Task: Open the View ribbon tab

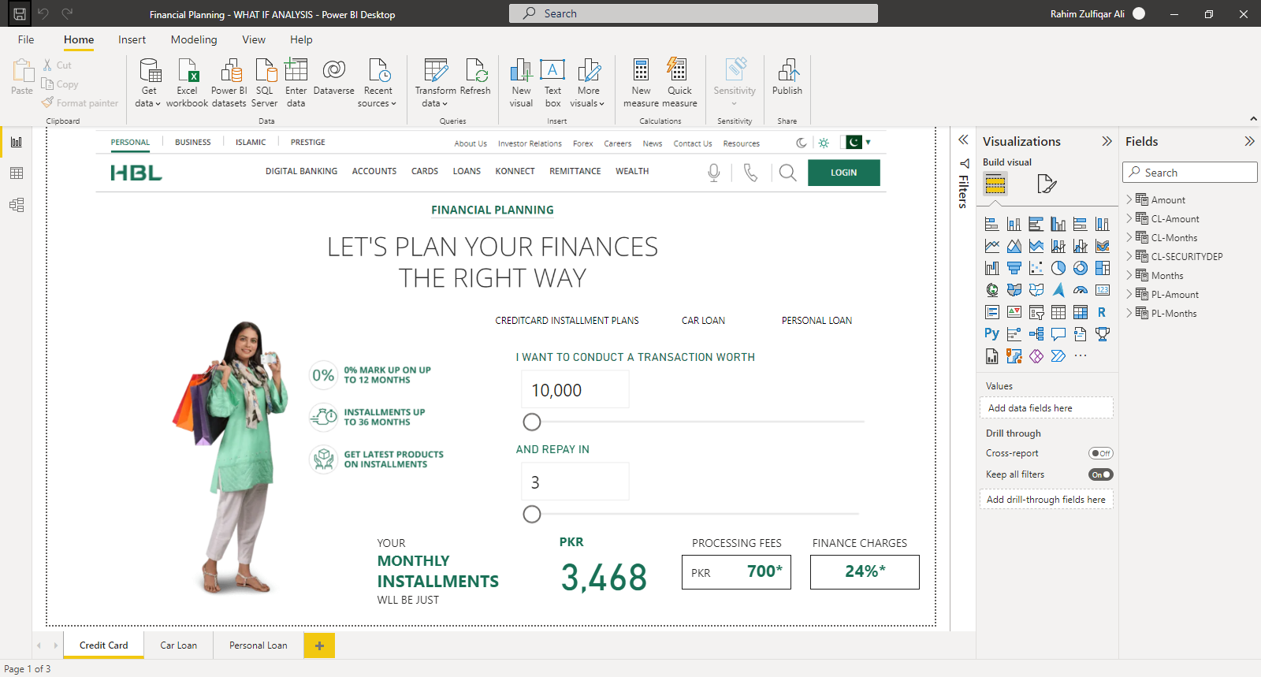Action: click(x=254, y=39)
